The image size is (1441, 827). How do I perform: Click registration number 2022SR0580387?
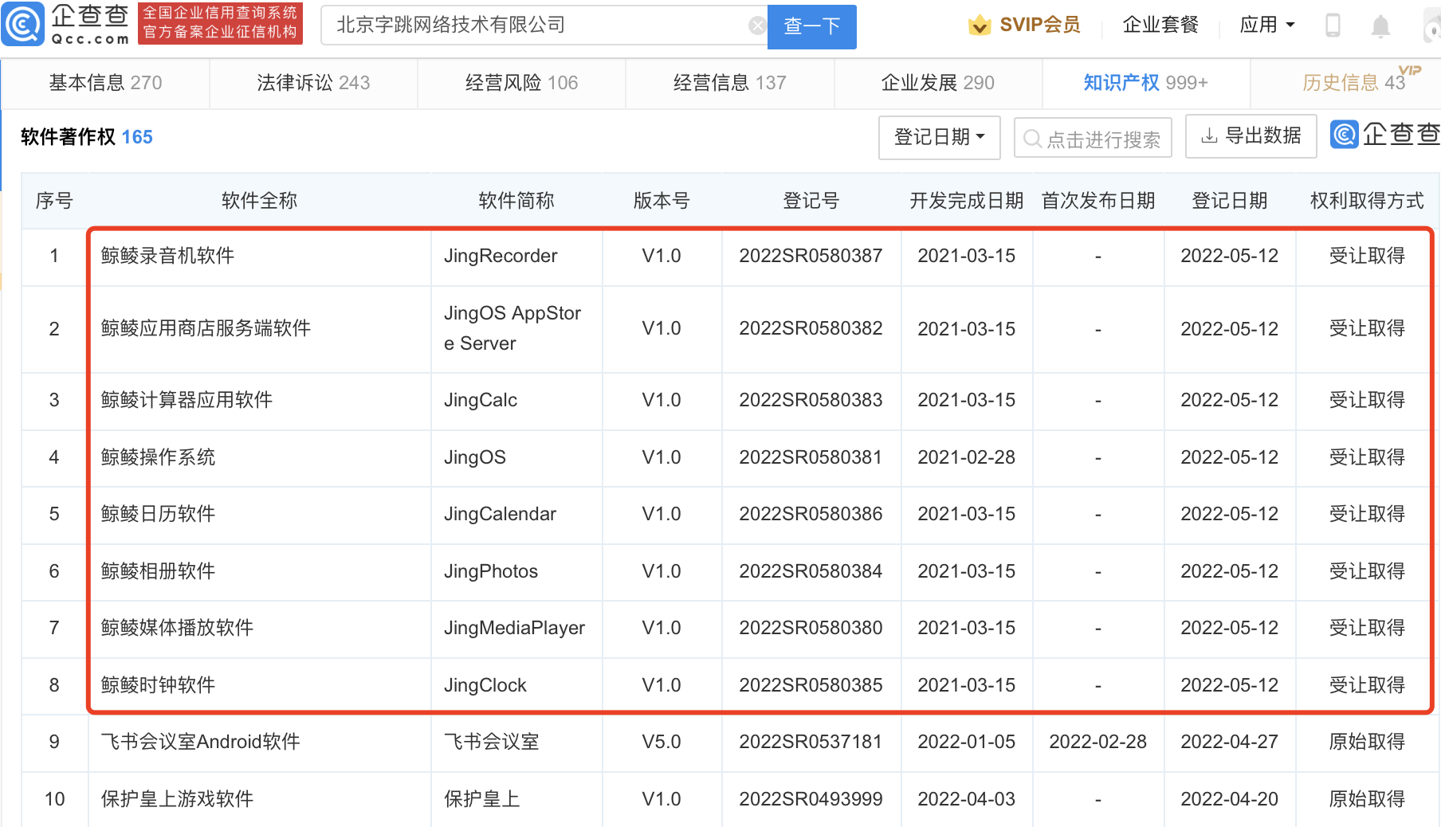[811, 256]
